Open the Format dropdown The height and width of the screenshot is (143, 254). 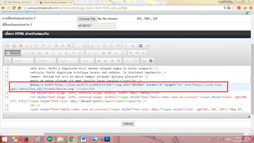pos(46,61)
